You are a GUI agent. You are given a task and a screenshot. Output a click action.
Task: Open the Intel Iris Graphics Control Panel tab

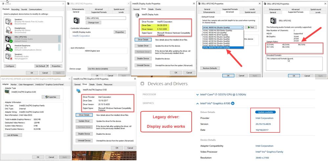[49, 84]
